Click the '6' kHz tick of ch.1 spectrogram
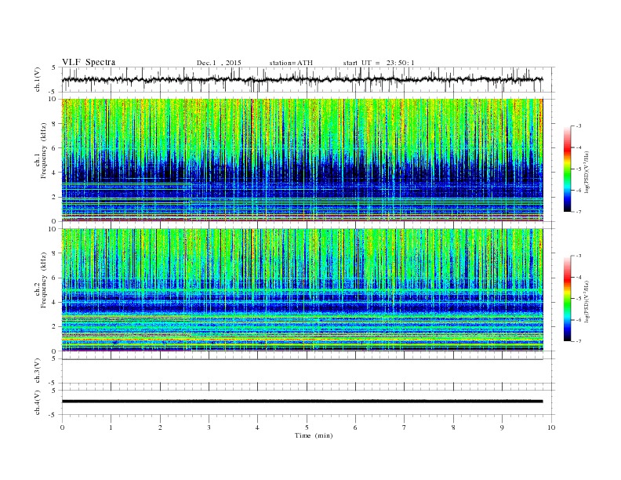Image resolution: width=621 pixels, height=480 pixels. click(54, 148)
